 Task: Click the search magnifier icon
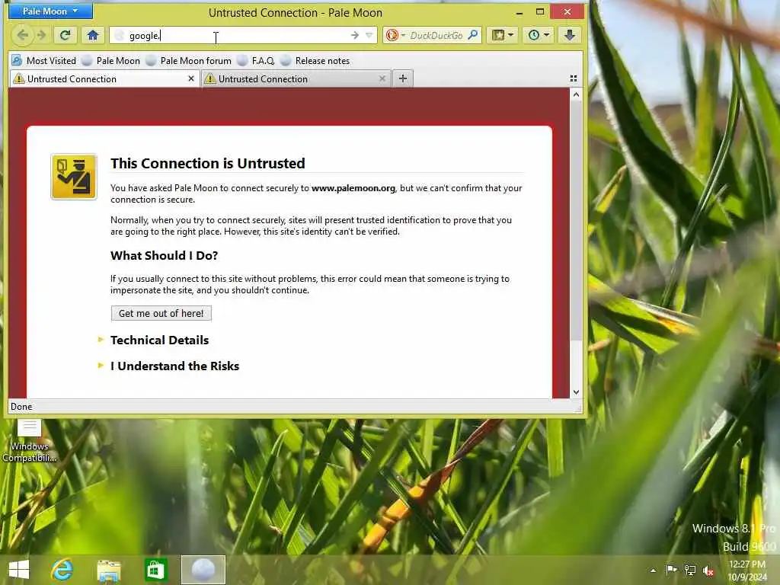point(472,35)
